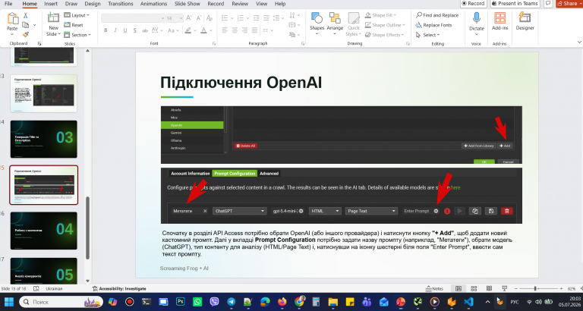Collapse the ribbon with the chevron

click(x=579, y=42)
